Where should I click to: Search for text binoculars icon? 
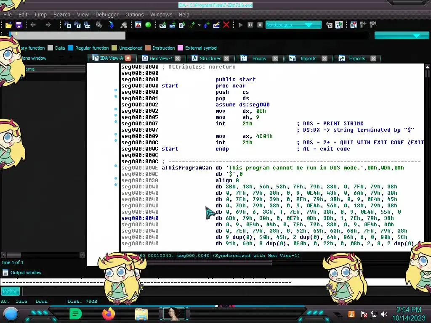click(x=77, y=25)
